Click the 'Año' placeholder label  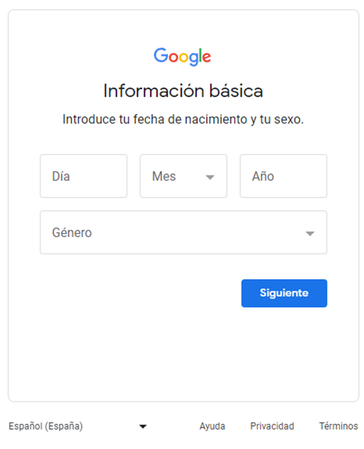tap(263, 176)
